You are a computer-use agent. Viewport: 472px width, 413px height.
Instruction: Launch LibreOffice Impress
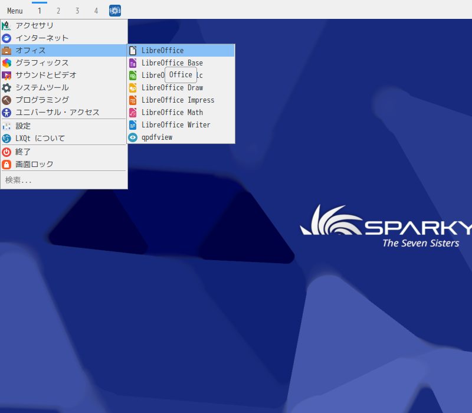181,100
